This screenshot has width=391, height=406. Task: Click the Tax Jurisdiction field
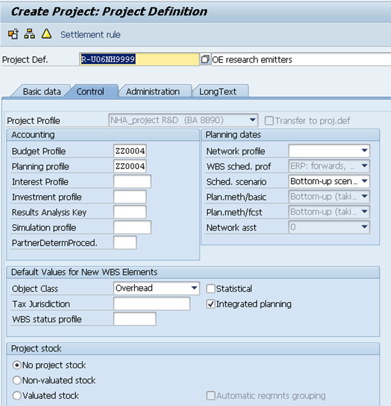tap(151, 304)
